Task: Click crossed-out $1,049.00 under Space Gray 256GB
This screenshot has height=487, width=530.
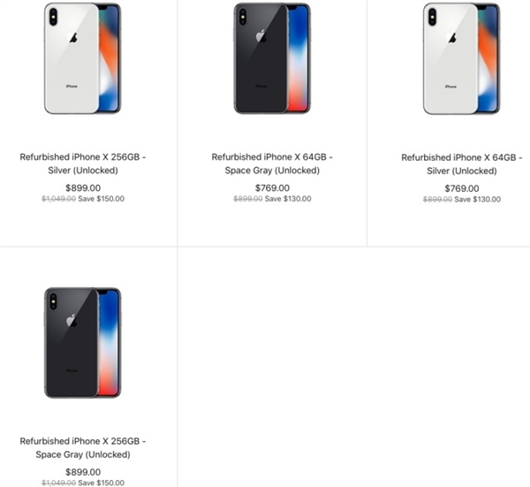Action: [57, 483]
